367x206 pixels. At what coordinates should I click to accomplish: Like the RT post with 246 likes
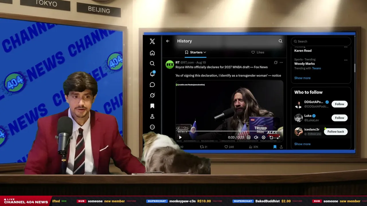[229, 147]
